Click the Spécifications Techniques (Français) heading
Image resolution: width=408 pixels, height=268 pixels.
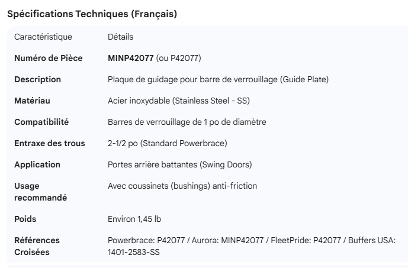(92, 14)
